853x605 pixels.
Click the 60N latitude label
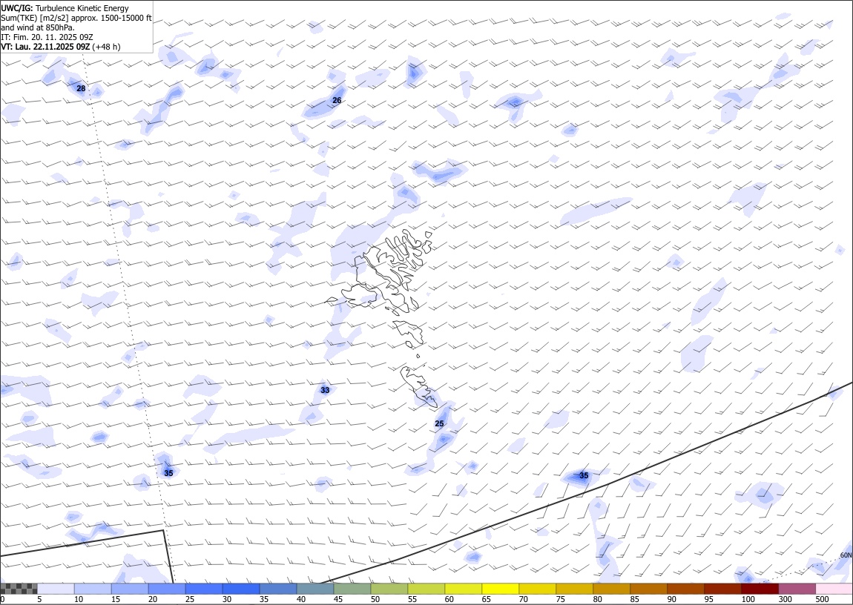pos(846,555)
